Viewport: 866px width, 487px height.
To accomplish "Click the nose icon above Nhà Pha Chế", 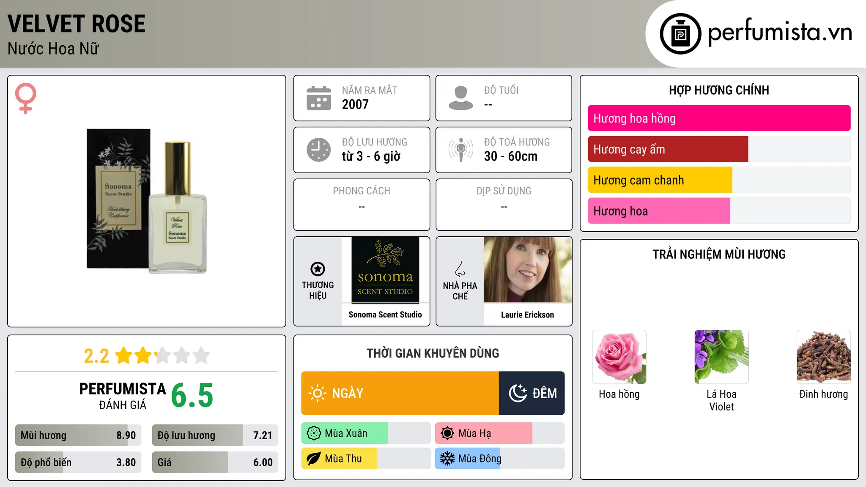I will coord(460,269).
